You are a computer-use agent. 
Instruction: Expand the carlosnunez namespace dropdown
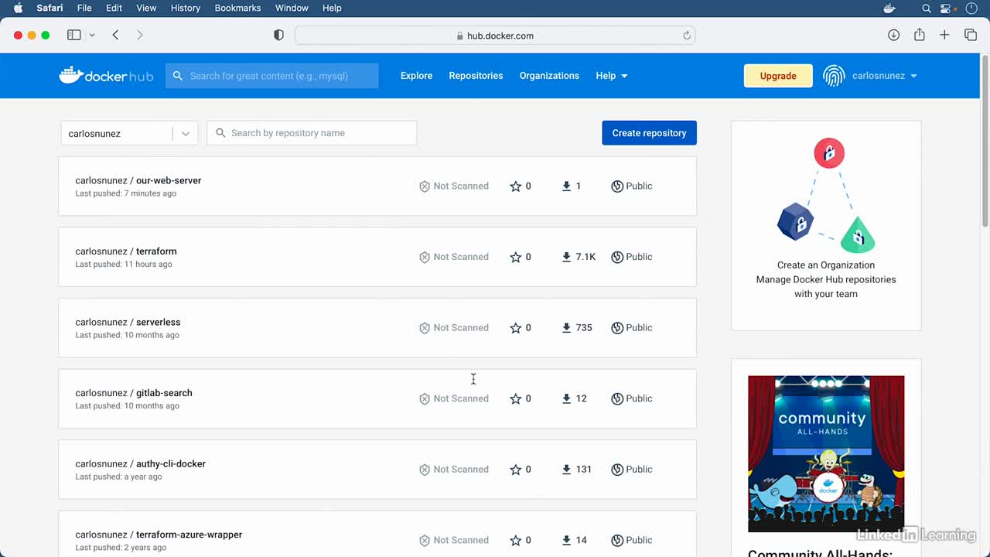[x=186, y=133]
